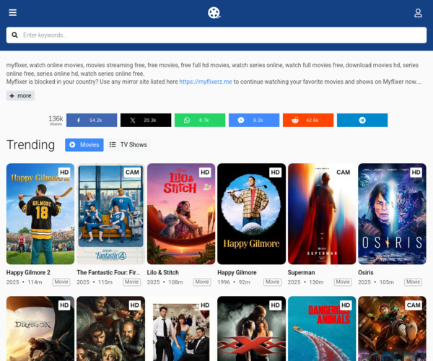Open the wedding-scene movie poster
This screenshot has height=361, width=433.
tap(181, 329)
